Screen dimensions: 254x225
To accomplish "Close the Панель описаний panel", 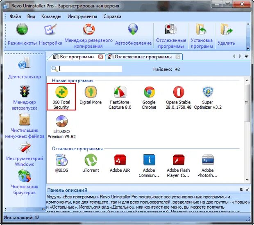I will tap(247, 190).
